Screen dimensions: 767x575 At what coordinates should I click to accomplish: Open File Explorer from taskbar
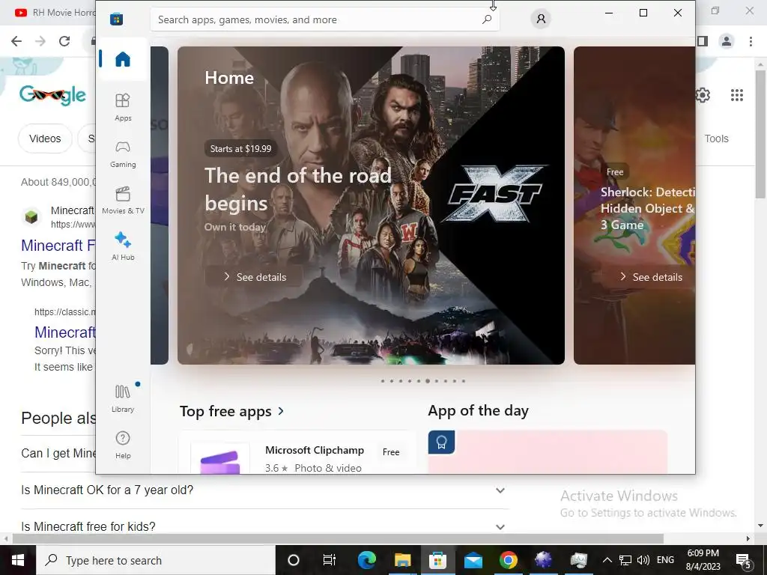point(402,560)
